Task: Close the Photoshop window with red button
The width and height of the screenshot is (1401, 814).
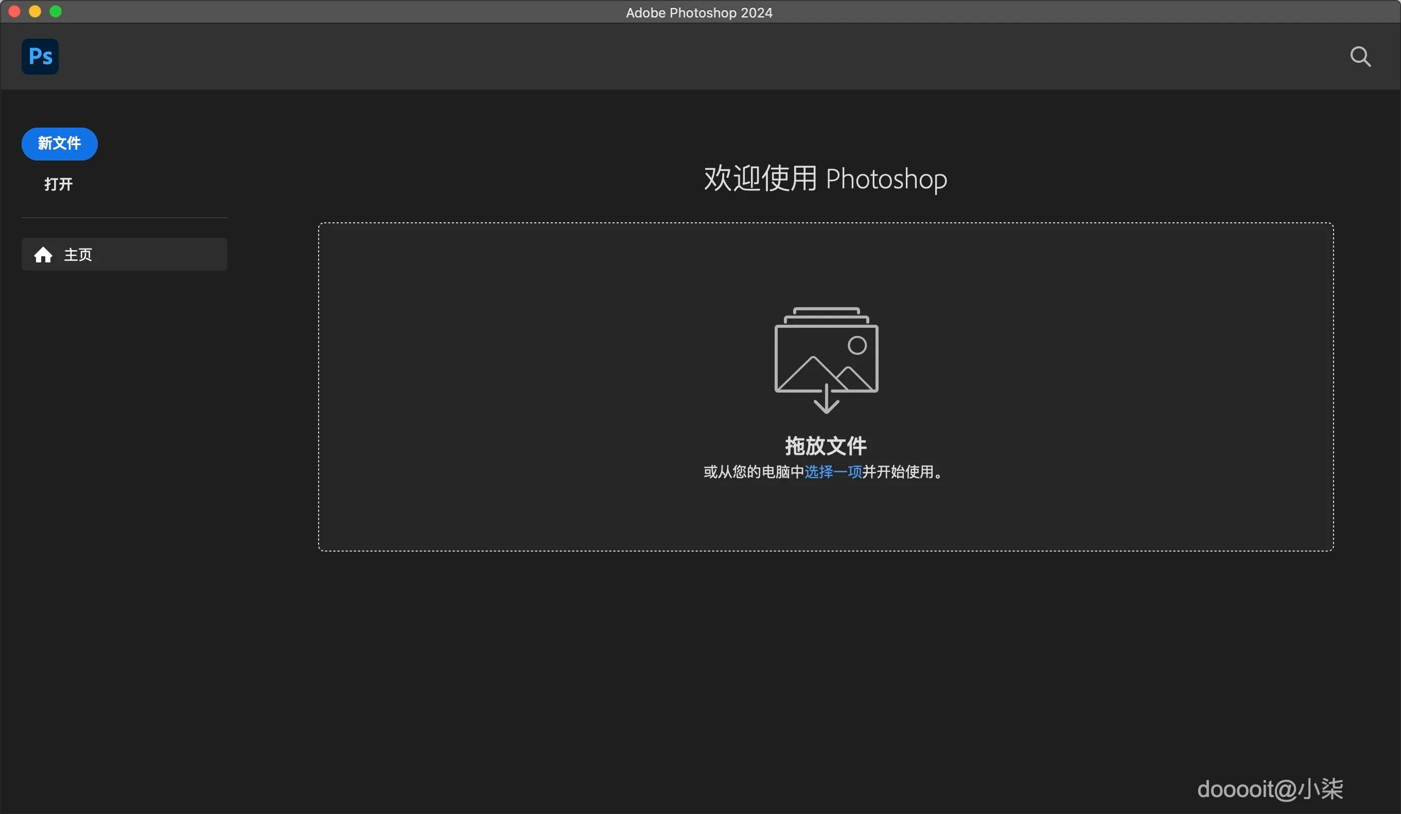Action: pyautogui.click(x=14, y=11)
